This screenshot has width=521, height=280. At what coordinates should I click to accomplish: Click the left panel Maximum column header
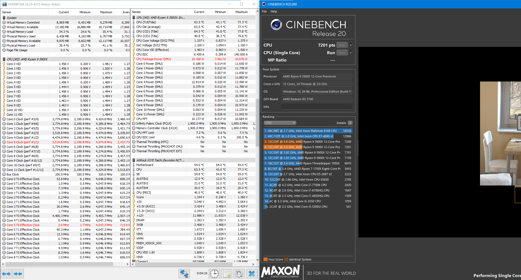(x=103, y=12)
